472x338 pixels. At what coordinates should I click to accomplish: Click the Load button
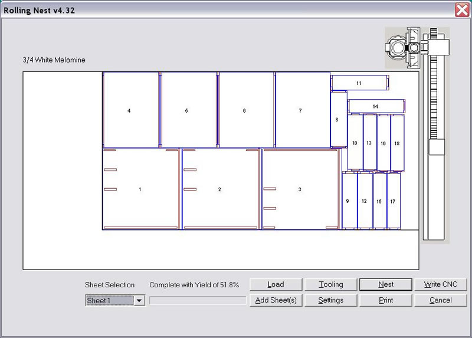tap(276, 284)
